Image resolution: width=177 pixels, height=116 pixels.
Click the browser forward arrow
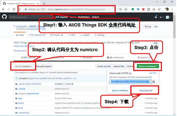[x=9, y=9]
